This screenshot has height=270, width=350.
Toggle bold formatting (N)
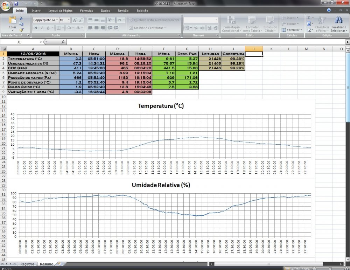[36, 28]
